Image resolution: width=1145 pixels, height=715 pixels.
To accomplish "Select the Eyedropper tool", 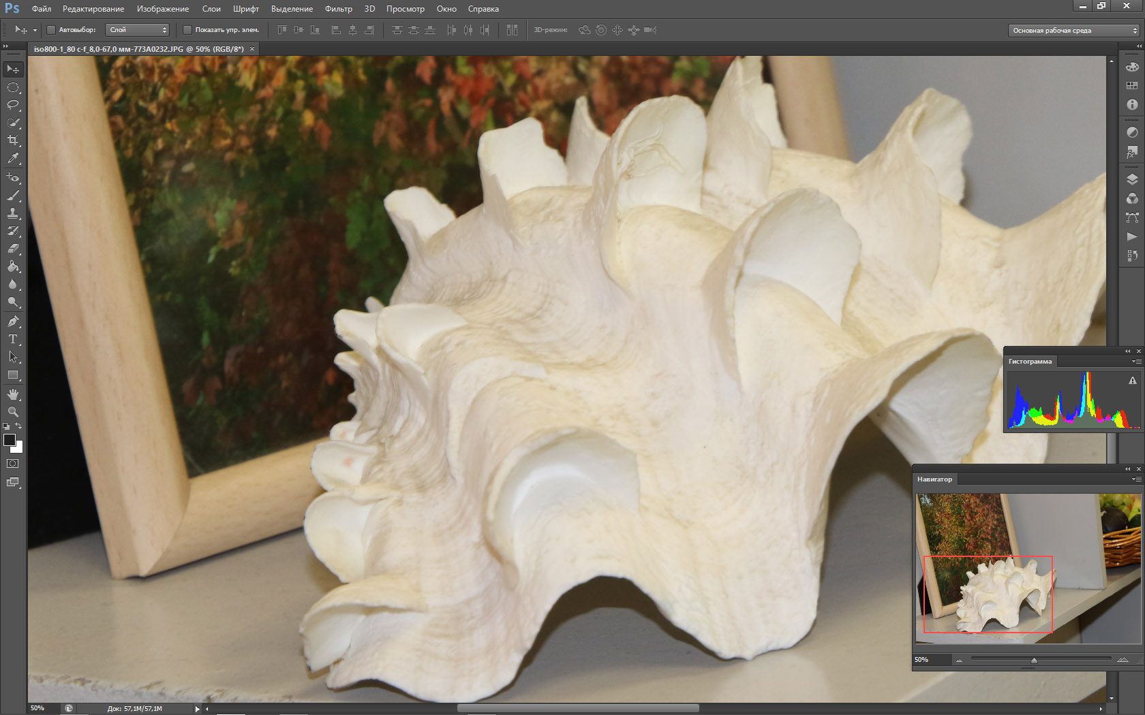I will pos(13,158).
